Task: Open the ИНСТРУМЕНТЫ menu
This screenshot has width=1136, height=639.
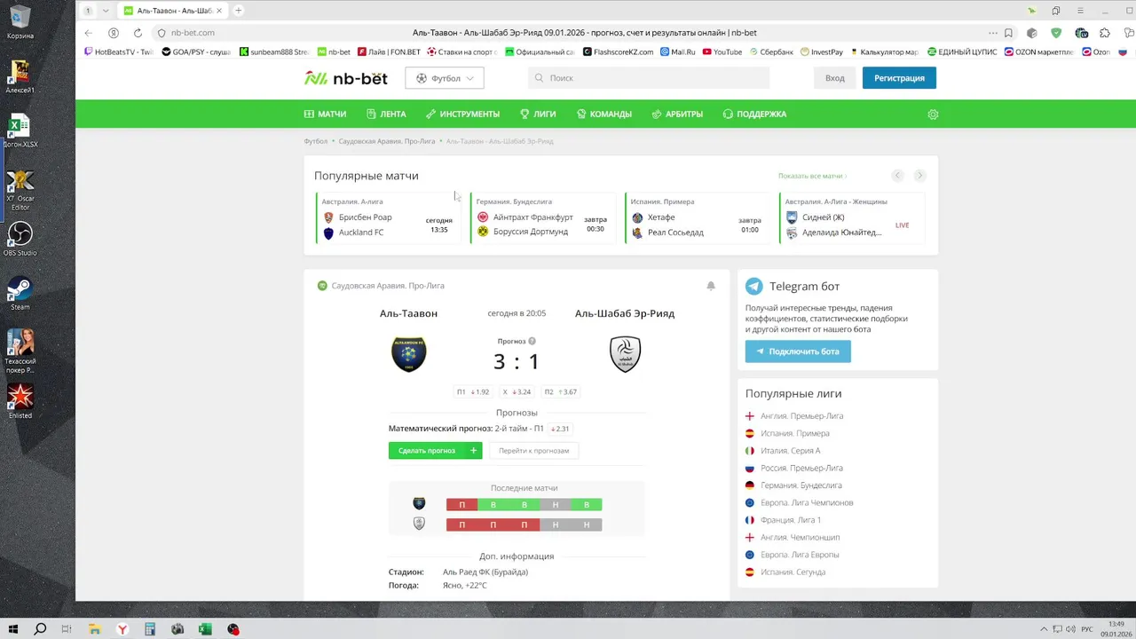Action: (x=462, y=114)
